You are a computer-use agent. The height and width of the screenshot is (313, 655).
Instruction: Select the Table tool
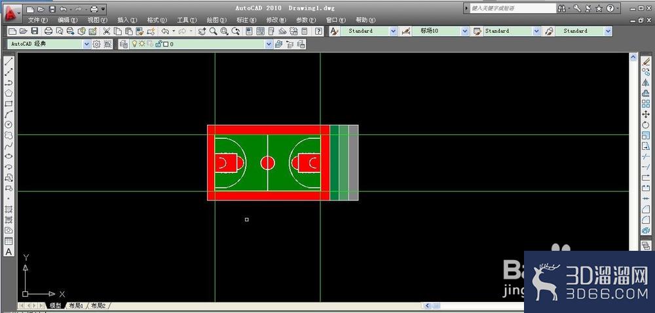point(9,241)
